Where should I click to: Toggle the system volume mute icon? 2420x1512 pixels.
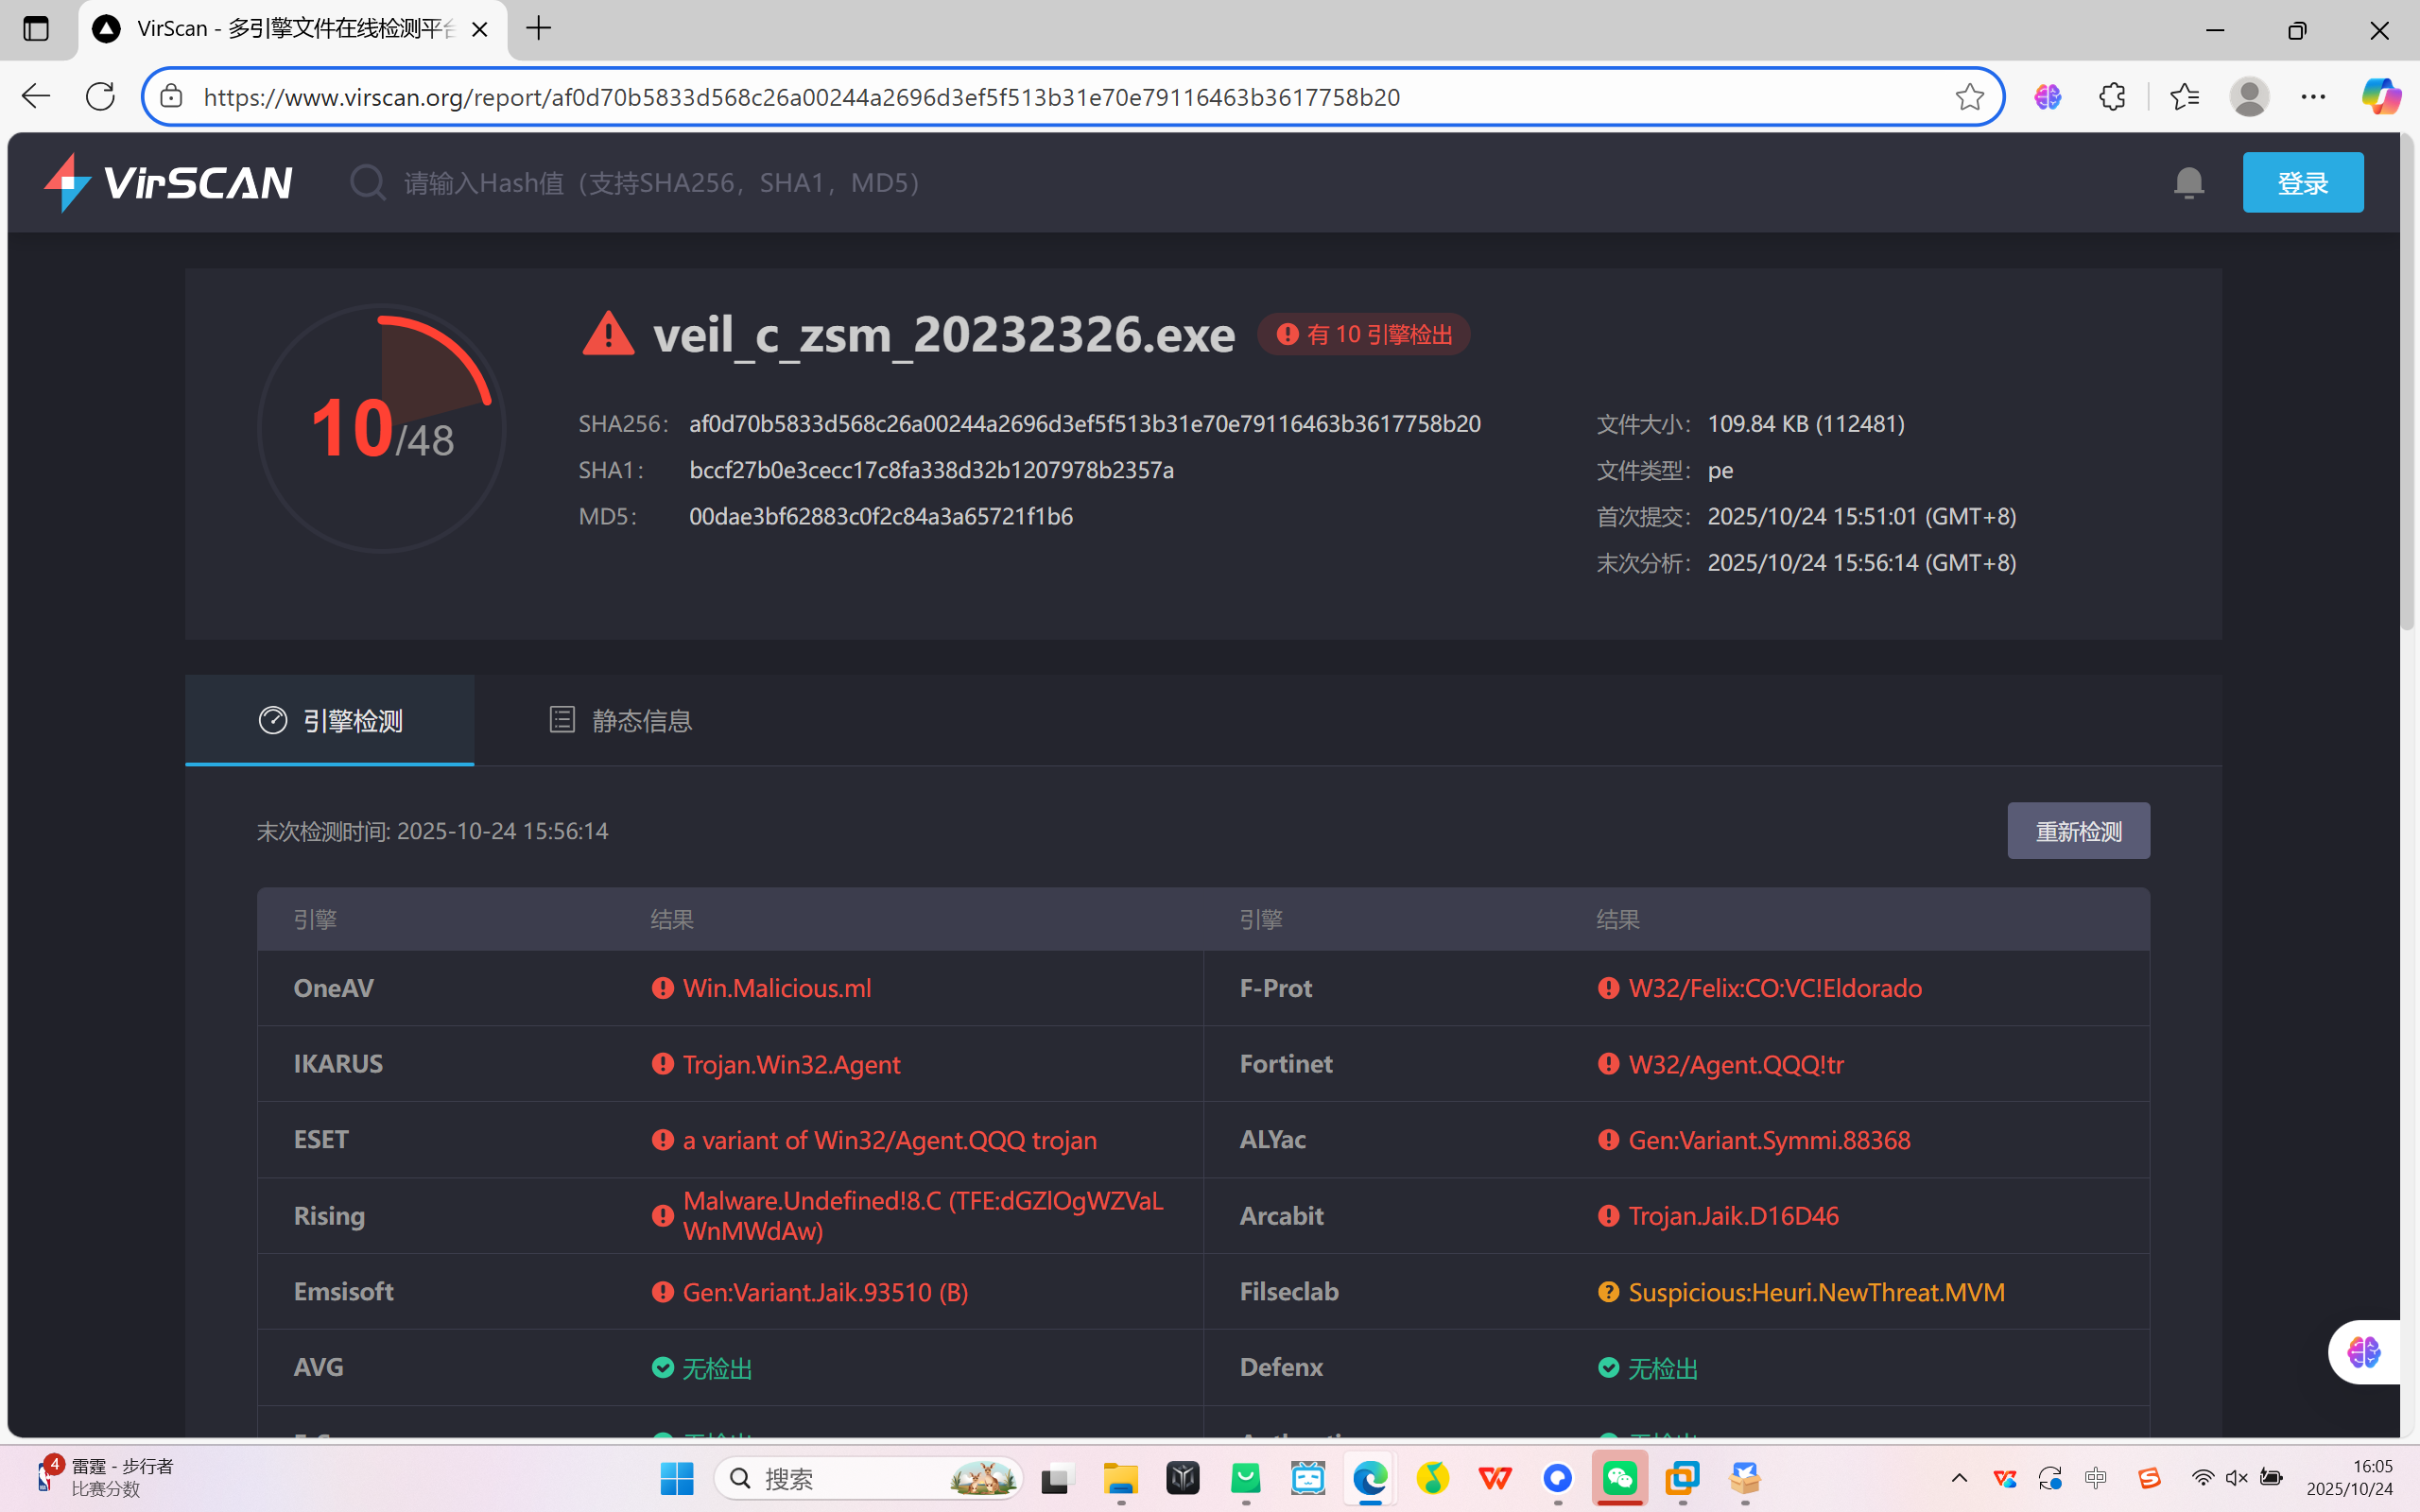pos(2236,1478)
